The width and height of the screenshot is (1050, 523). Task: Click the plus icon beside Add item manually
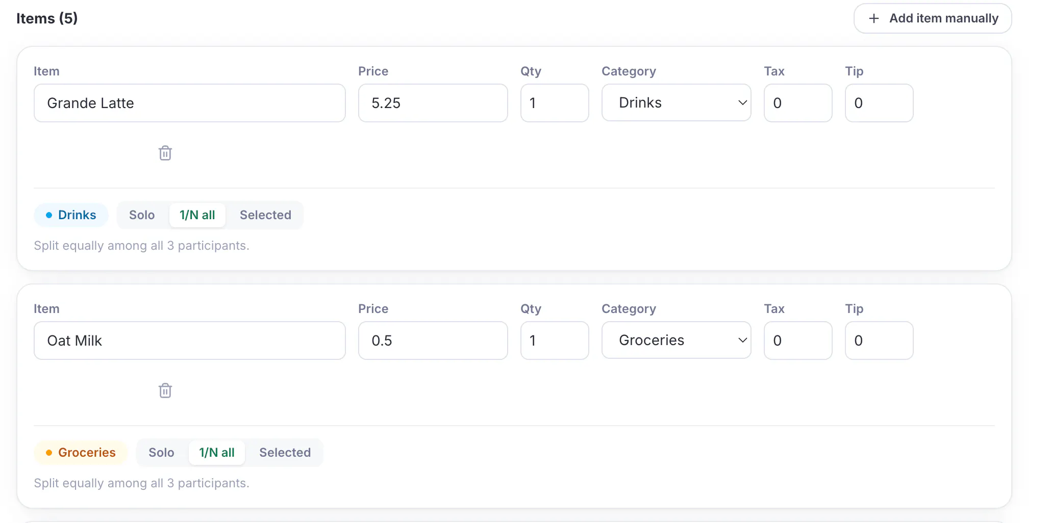click(874, 18)
